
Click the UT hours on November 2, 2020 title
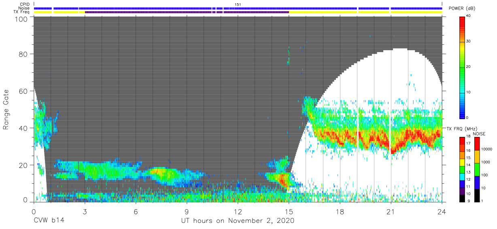click(x=238, y=221)
